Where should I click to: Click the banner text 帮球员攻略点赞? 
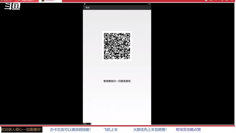188,129
